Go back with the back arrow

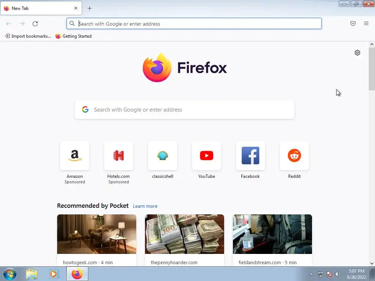pyautogui.click(x=9, y=24)
